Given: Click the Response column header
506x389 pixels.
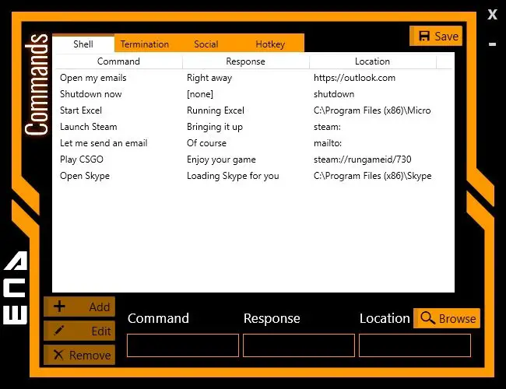Looking at the screenshot, I should 245,61.
